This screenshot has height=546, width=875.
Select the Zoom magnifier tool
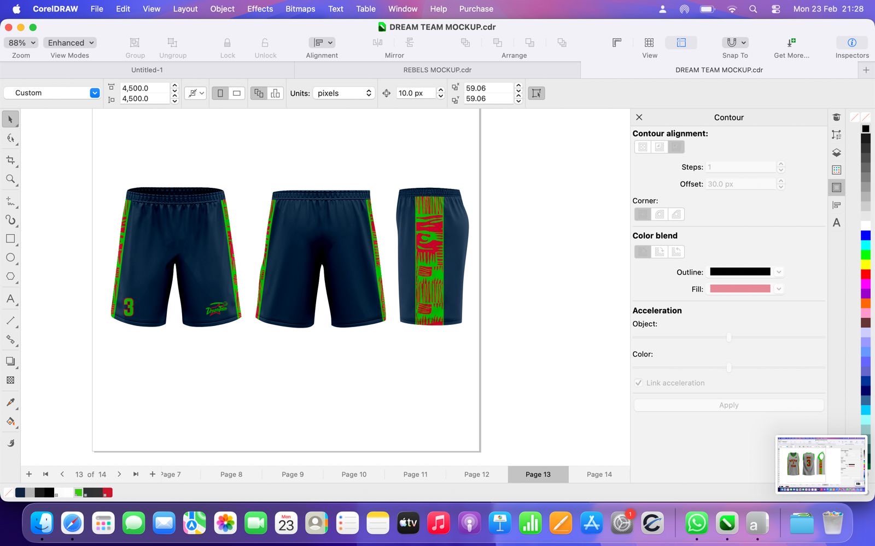10,179
